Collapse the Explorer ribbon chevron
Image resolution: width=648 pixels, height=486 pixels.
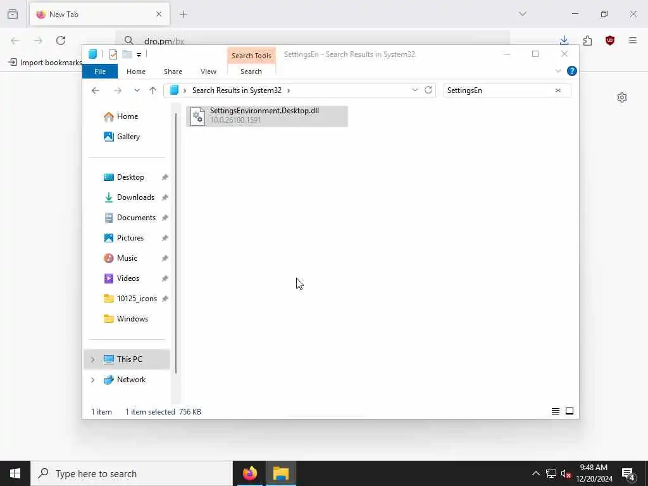(x=558, y=71)
